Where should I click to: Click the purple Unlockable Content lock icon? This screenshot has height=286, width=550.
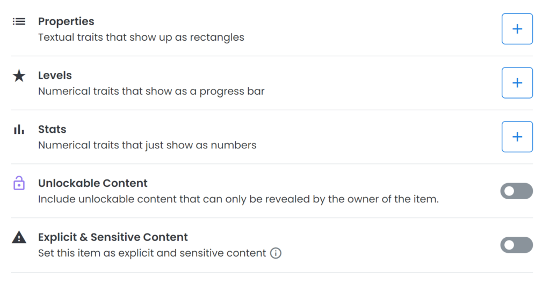[19, 183]
